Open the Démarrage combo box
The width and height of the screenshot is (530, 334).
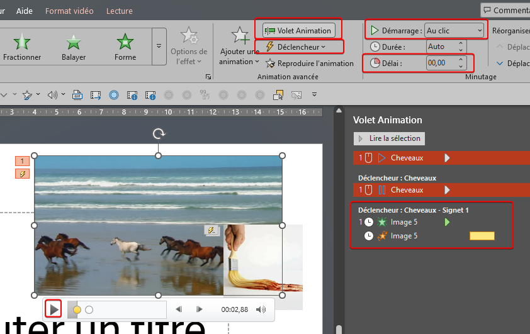tap(454, 30)
